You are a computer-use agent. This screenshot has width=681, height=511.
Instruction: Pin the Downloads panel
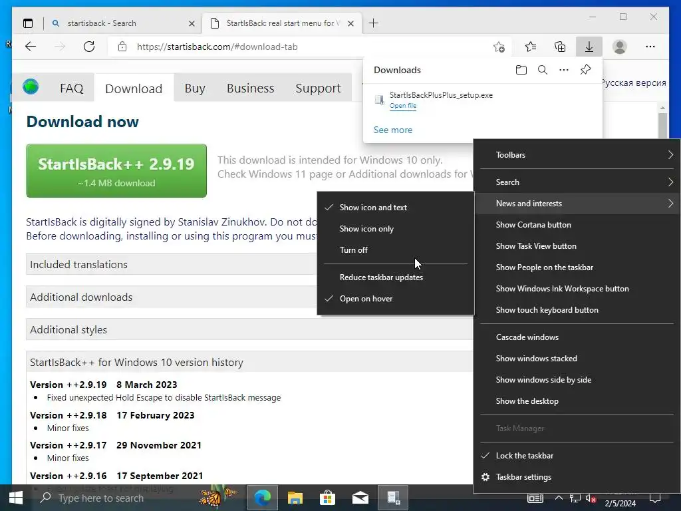pos(585,69)
